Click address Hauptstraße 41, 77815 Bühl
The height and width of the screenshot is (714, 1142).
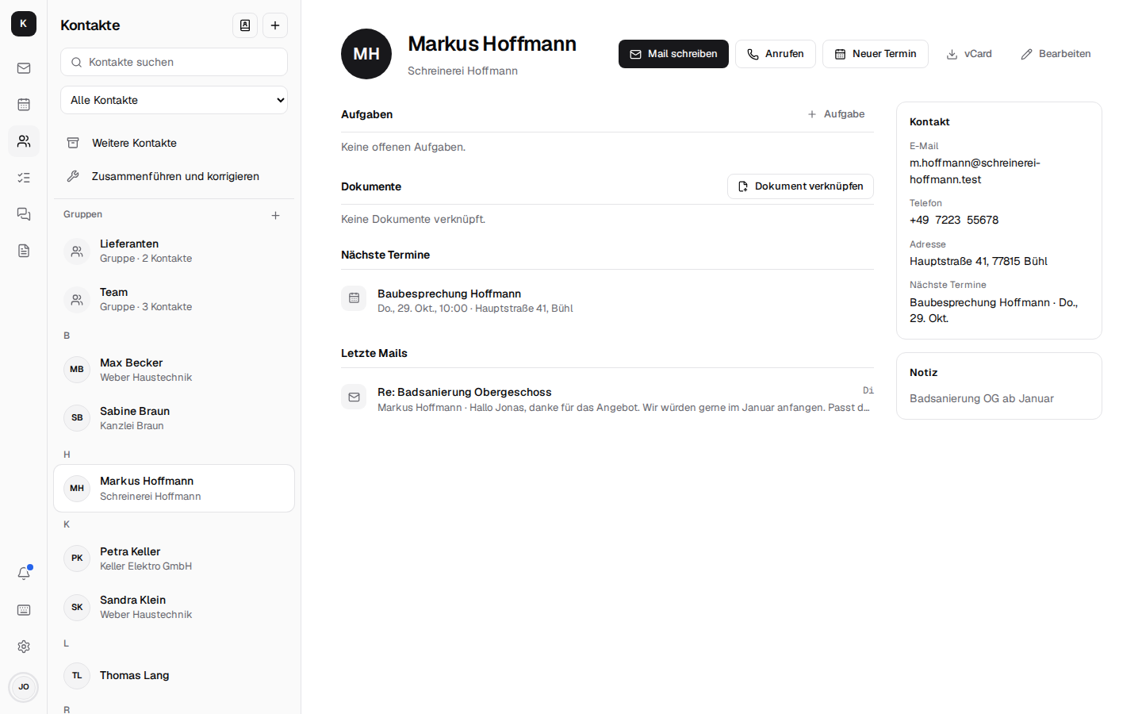tap(979, 261)
